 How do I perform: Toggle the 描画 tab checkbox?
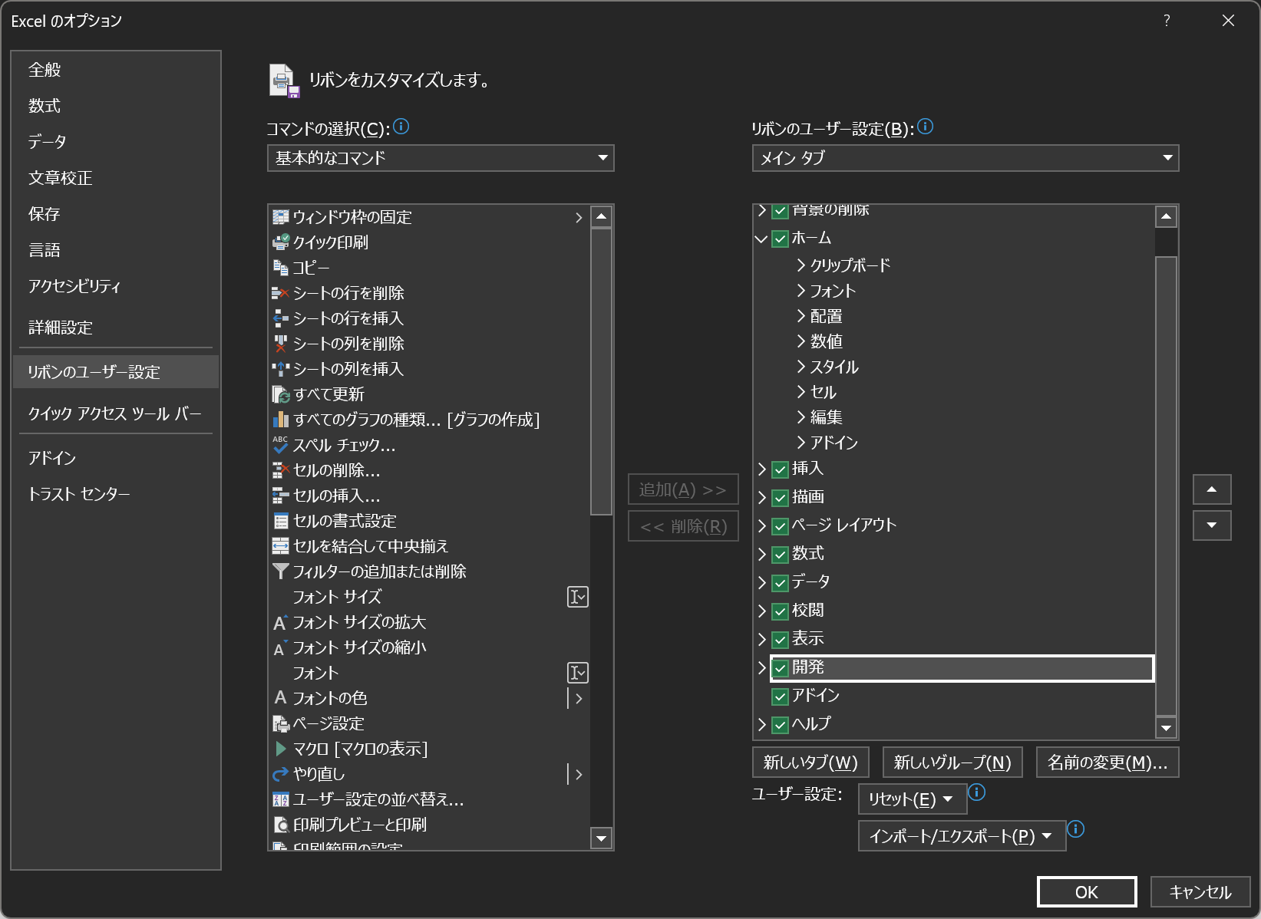pyautogui.click(x=781, y=497)
